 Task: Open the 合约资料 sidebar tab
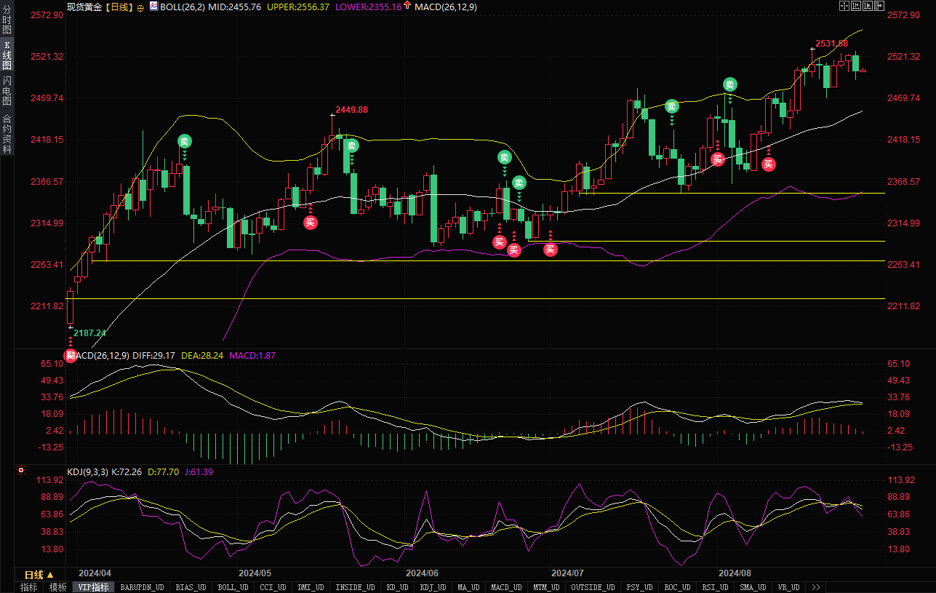click(7, 134)
